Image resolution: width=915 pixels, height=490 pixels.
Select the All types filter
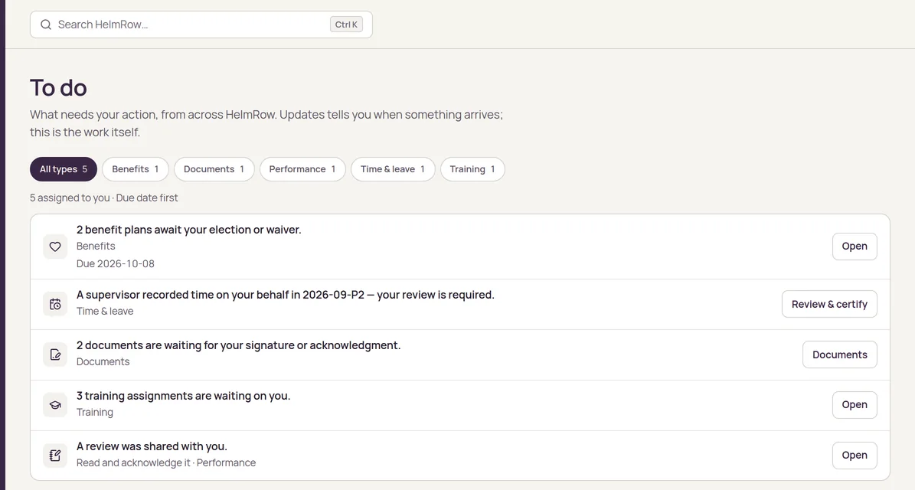point(64,169)
